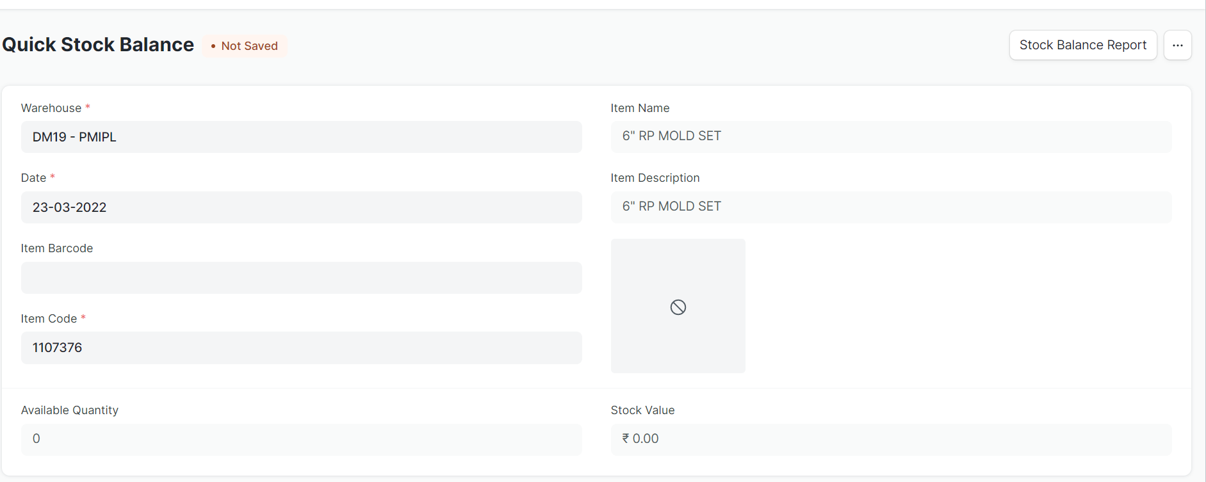
Task: Open the Warehouse selection dropdown
Action: pyautogui.click(x=301, y=136)
